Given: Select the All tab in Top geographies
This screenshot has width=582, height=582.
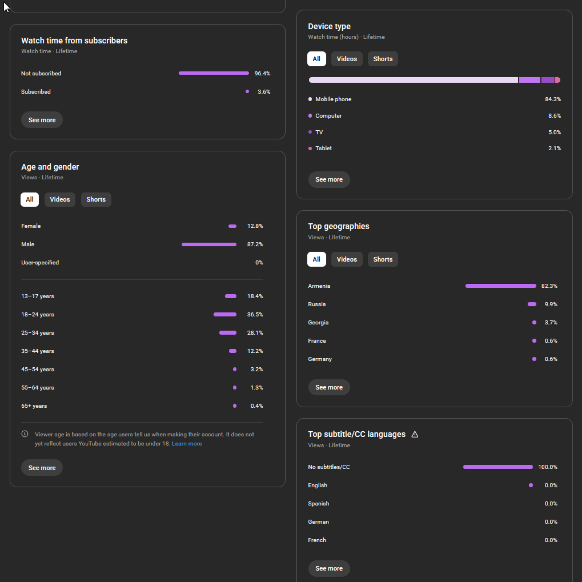Looking at the screenshot, I should coord(316,259).
